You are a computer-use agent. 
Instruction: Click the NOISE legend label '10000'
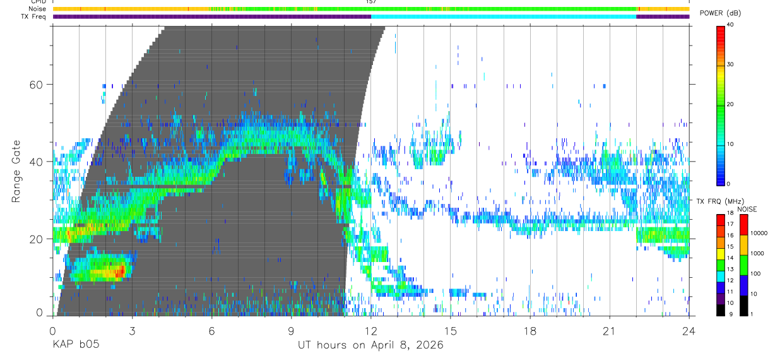click(759, 233)
